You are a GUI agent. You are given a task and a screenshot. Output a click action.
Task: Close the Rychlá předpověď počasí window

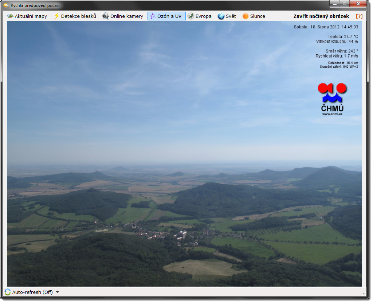(x=358, y=4)
